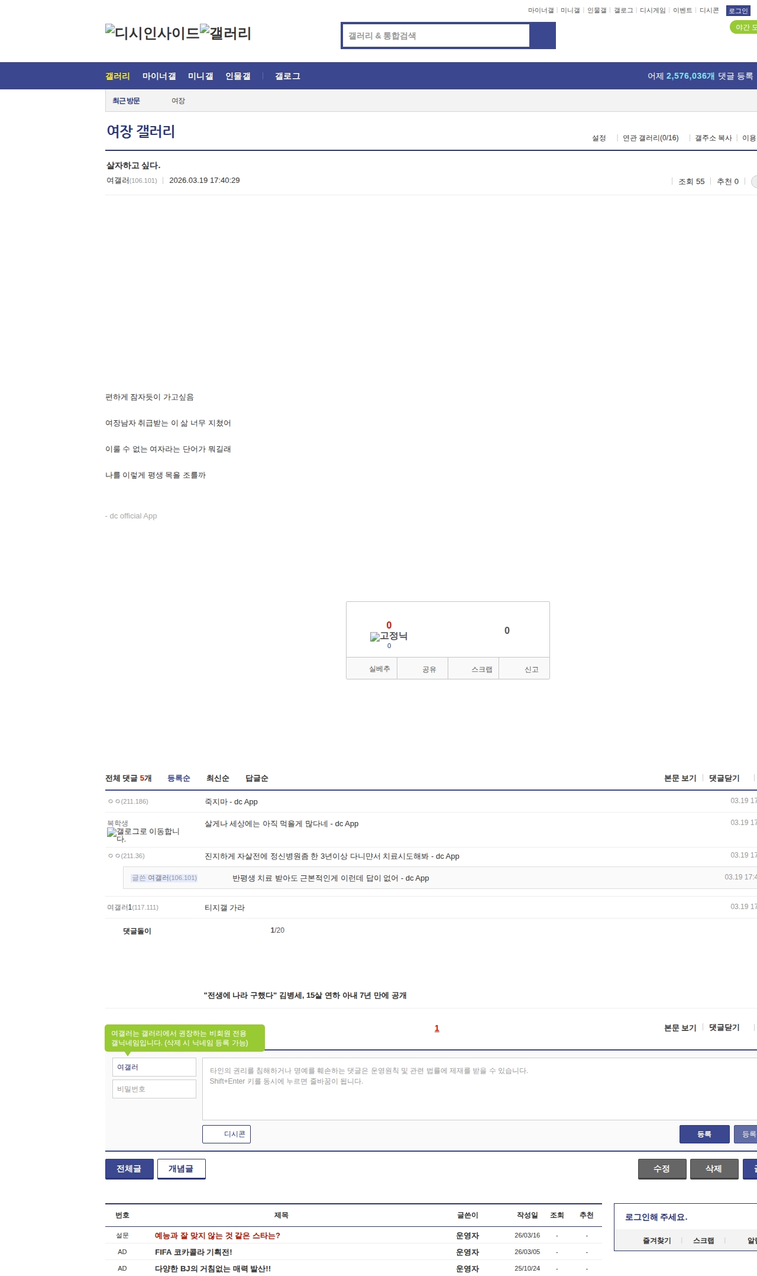Click the 로그인 button at top right
757x1276 pixels.
tap(737, 11)
